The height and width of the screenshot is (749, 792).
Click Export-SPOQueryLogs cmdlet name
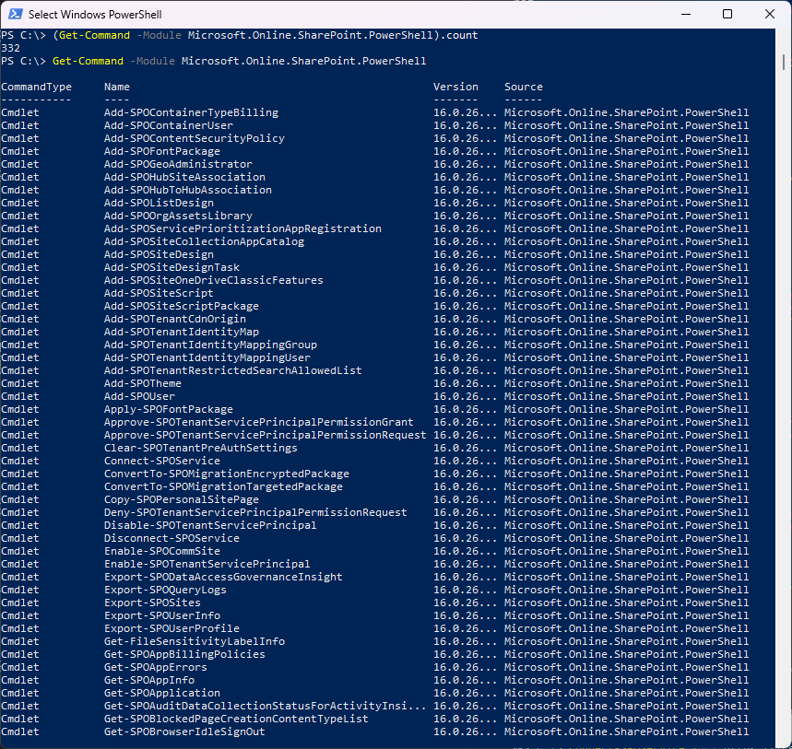(x=165, y=590)
